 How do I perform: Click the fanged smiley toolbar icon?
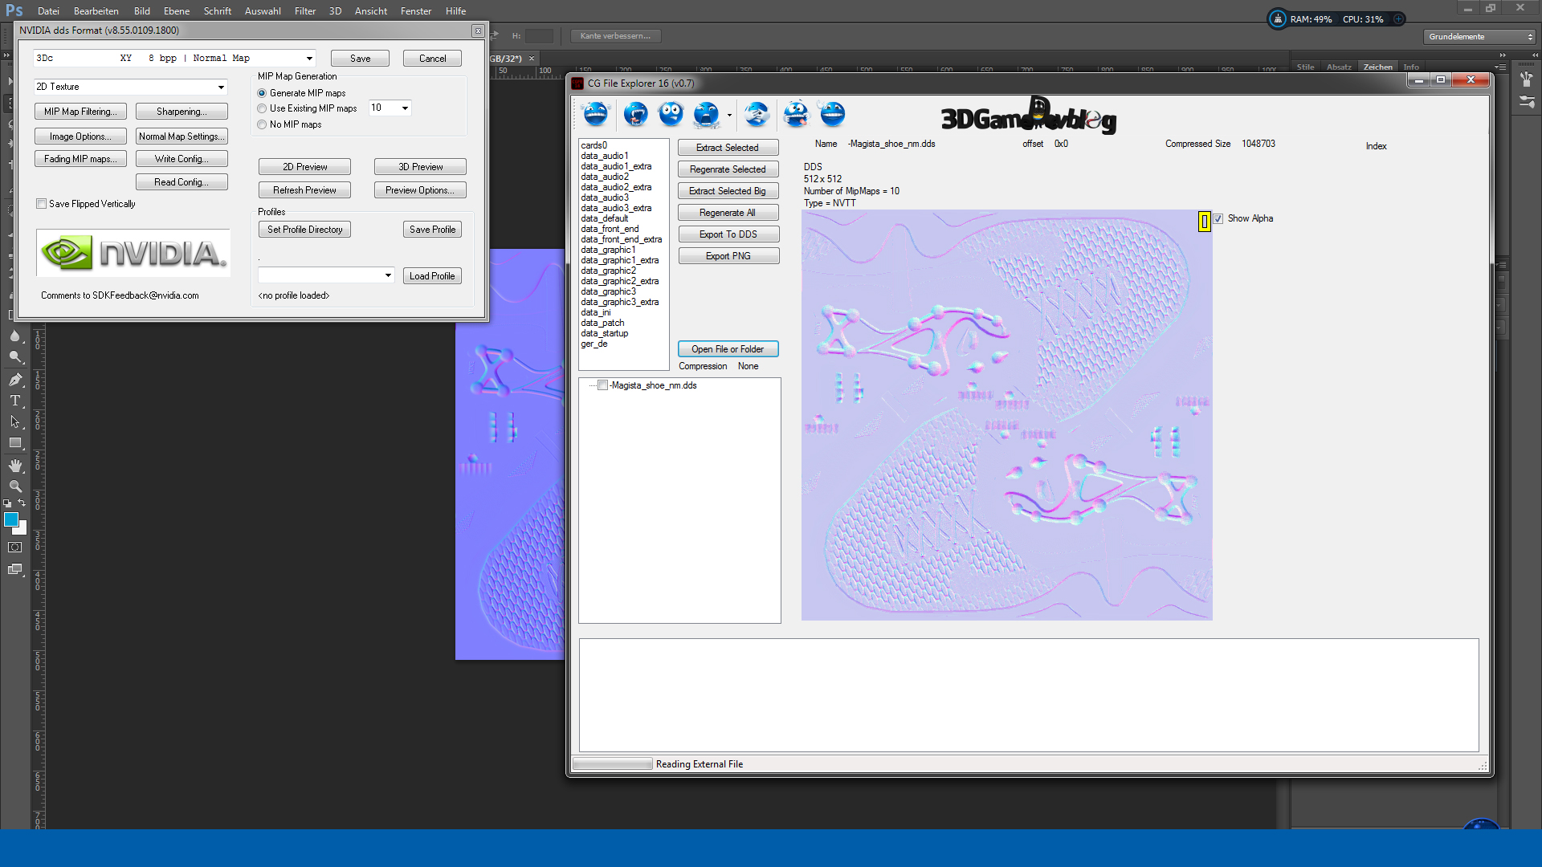tap(635, 114)
